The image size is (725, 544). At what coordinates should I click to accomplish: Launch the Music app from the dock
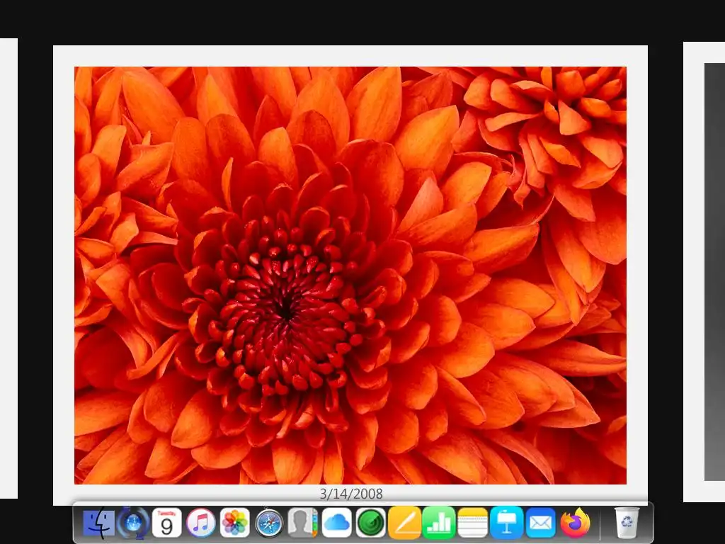coord(200,523)
